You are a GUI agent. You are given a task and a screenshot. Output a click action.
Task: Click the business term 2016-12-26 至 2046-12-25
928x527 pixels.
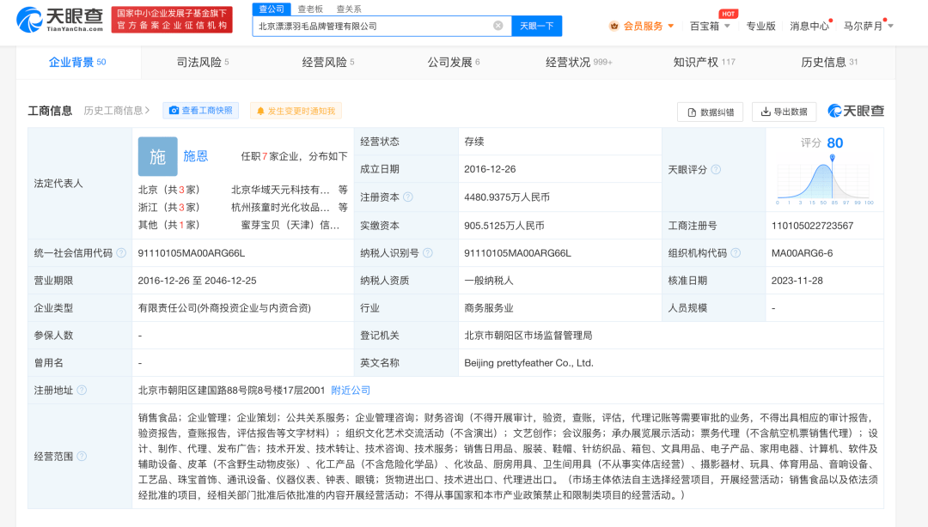[197, 281]
